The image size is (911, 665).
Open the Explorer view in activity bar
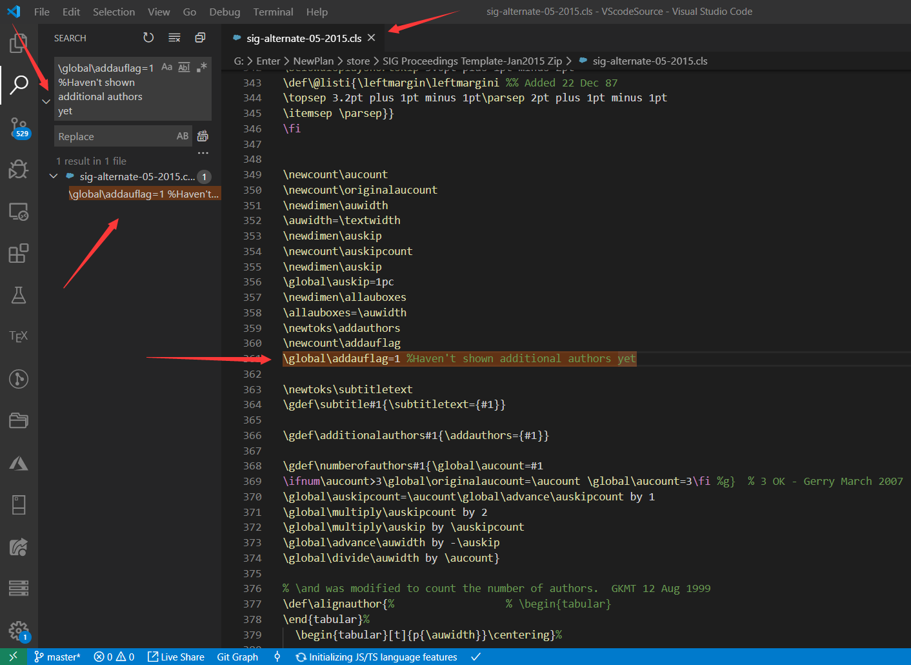point(19,43)
